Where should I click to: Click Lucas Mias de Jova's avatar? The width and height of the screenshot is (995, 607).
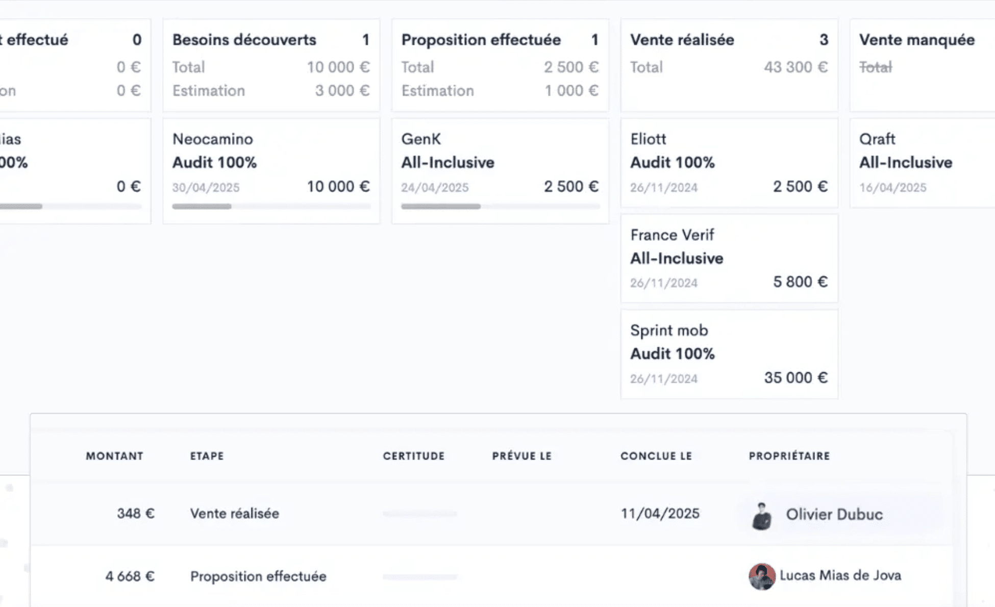click(762, 576)
